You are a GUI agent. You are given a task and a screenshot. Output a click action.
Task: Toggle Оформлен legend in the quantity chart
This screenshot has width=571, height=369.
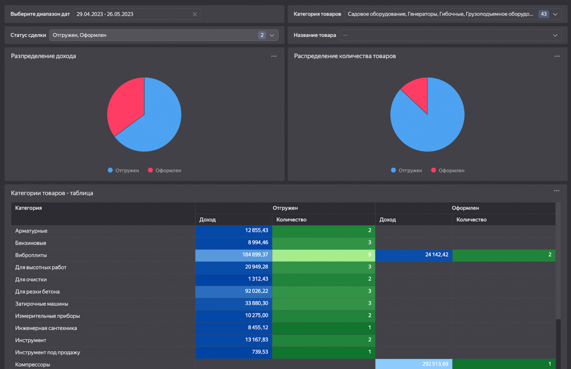(x=448, y=170)
